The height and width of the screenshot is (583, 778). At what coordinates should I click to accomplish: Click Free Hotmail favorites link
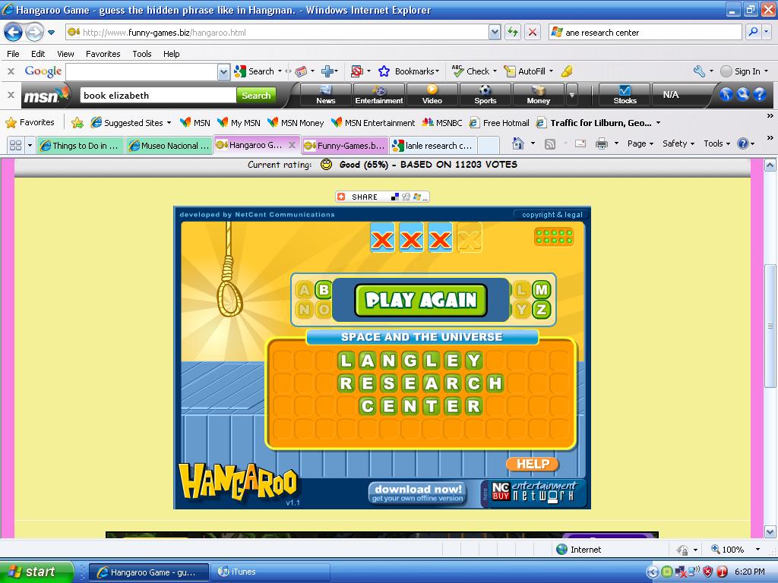(500, 122)
